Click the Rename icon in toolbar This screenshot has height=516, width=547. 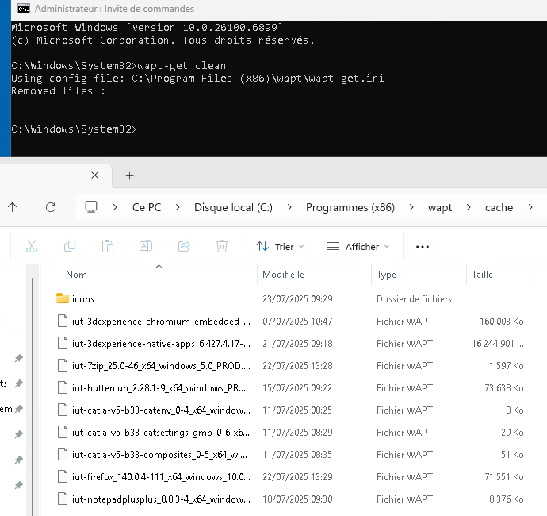[146, 247]
